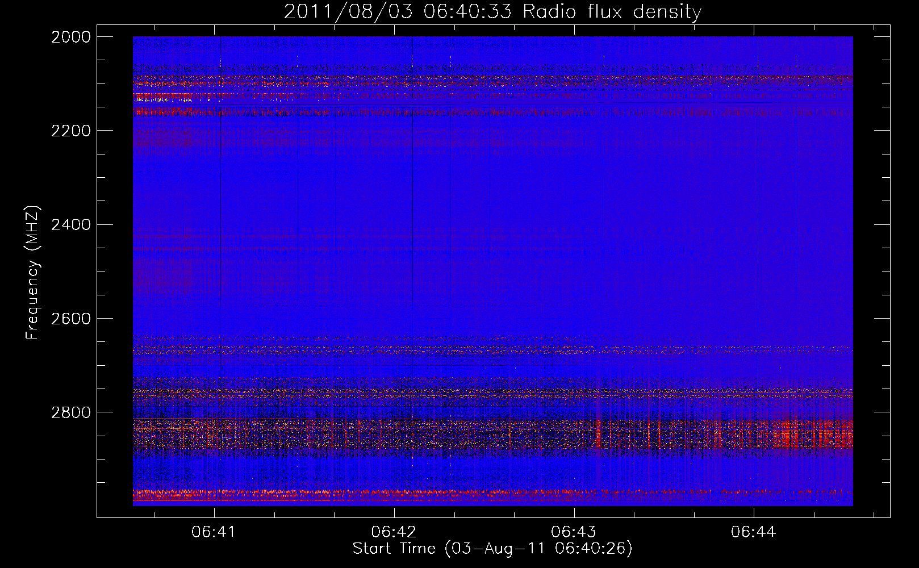This screenshot has height=568, width=919.
Task: Click the 06:44 time tick label
Action: 753,532
